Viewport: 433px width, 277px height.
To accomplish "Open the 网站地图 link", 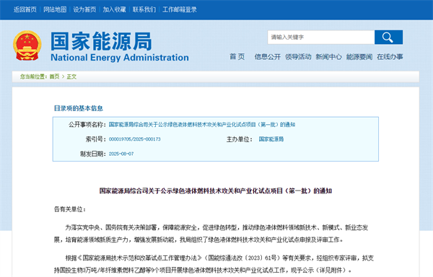I will click(x=55, y=9).
